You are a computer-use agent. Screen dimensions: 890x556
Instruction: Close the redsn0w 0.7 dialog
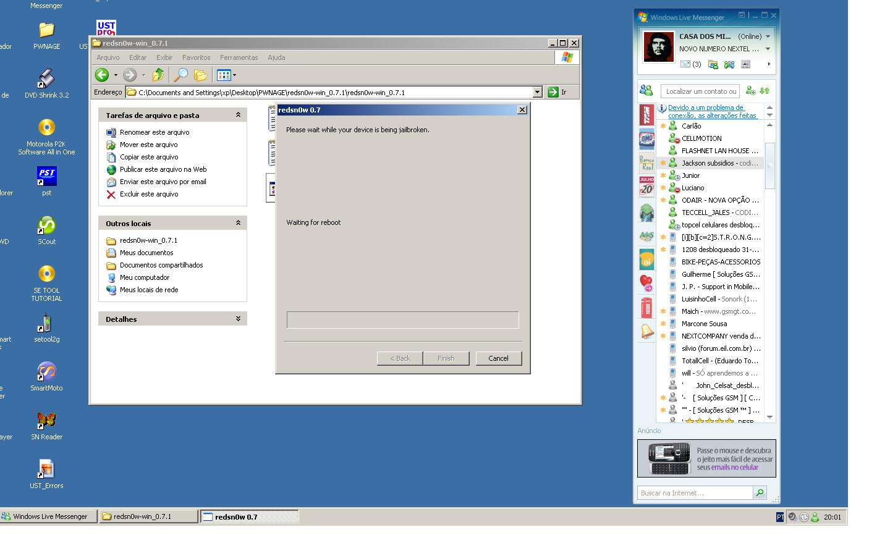click(522, 109)
